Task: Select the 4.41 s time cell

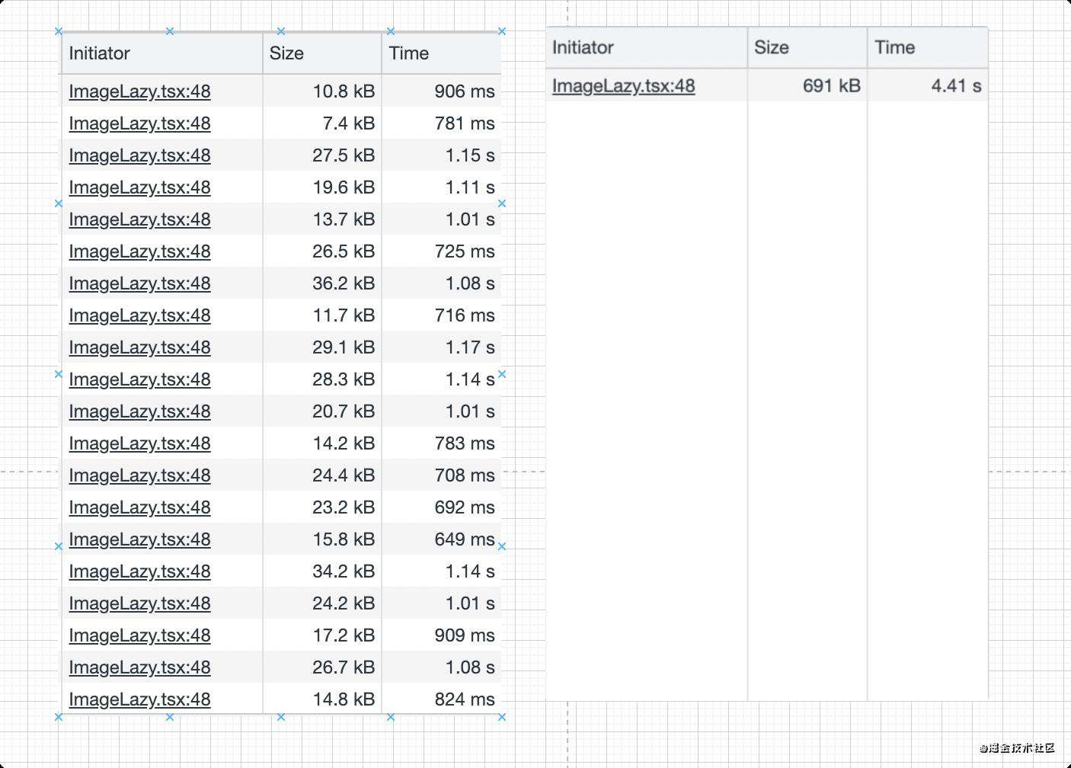Action: pyautogui.click(x=928, y=86)
